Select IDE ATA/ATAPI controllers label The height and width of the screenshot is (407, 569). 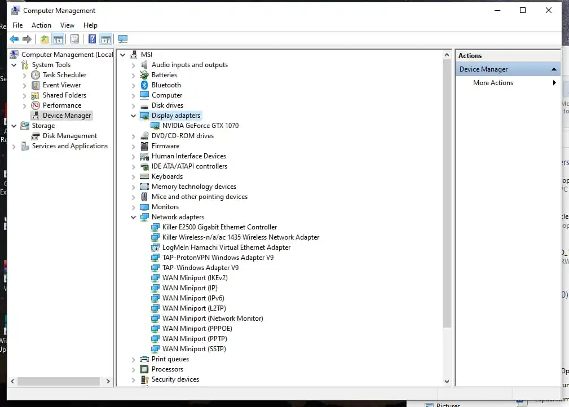[x=189, y=166]
